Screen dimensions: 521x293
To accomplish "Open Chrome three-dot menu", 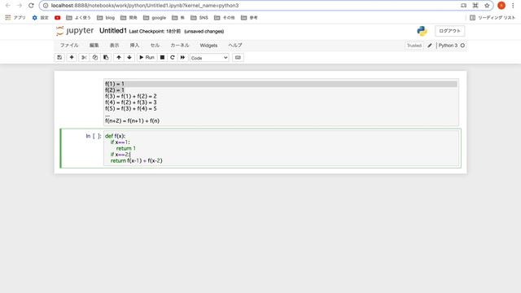I will pyautogui.click(x=514, y=6).
